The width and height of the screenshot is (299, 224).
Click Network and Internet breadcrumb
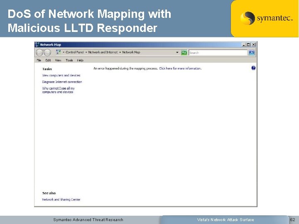[x=103, y=52]
